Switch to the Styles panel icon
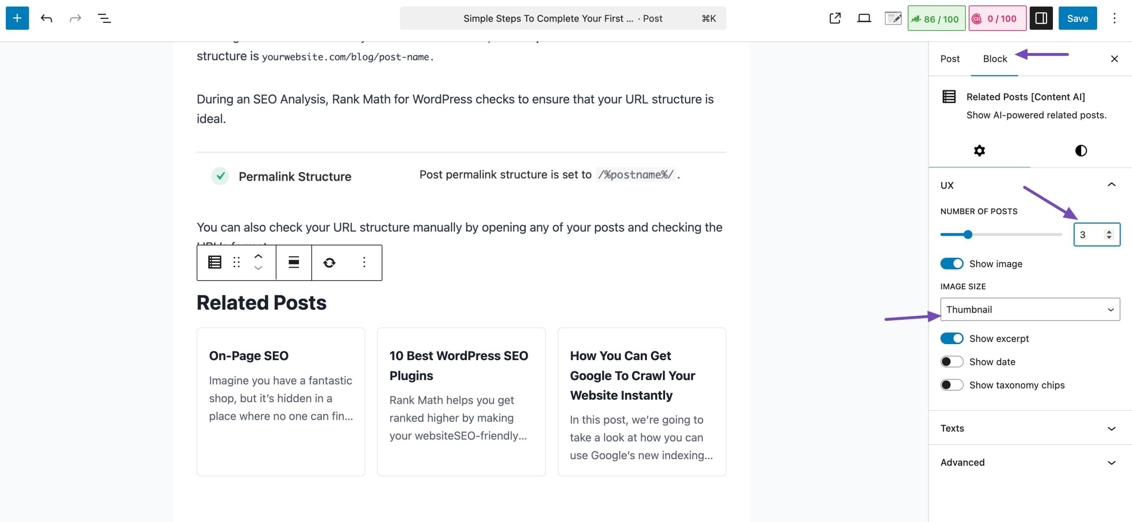This screenshot has height=522, width=1132. [x=1081, y=151]
